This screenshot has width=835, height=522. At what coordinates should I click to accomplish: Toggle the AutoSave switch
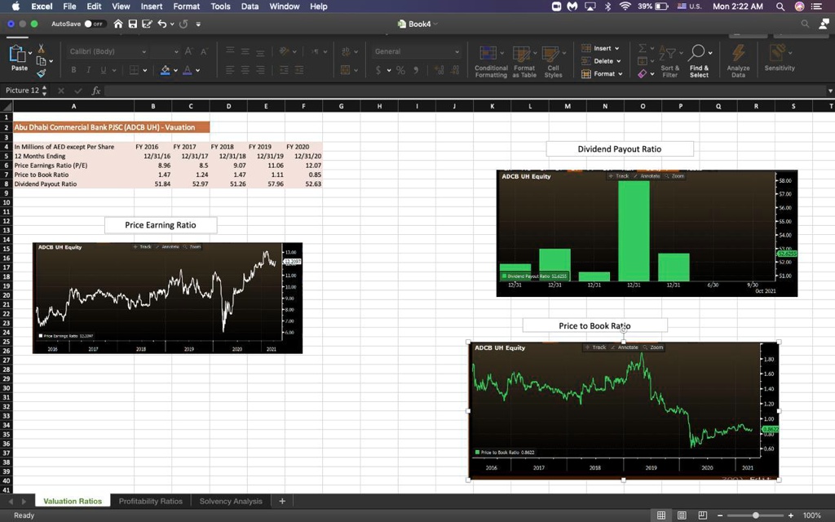[95, 24]
